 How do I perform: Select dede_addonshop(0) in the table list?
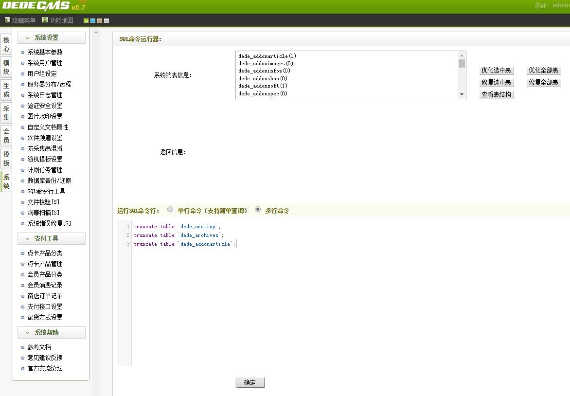[263, 78]
